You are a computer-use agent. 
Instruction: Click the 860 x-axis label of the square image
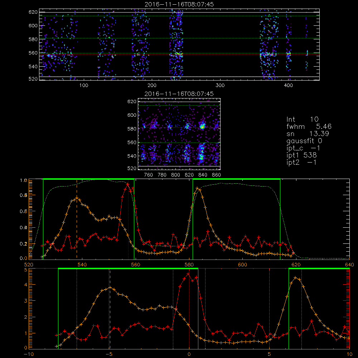pos(217,175)
